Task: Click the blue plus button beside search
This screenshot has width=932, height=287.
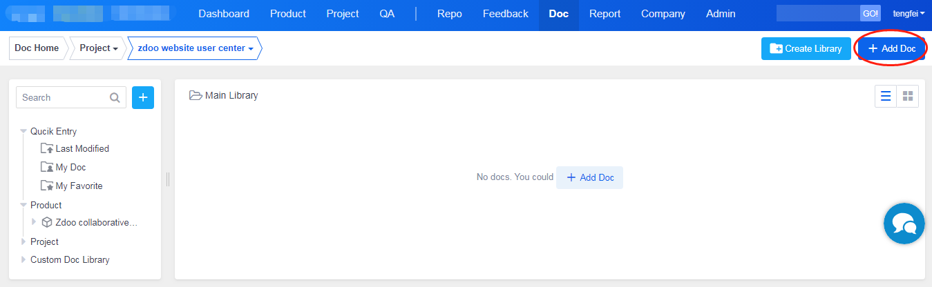Action: coord(143,97)
